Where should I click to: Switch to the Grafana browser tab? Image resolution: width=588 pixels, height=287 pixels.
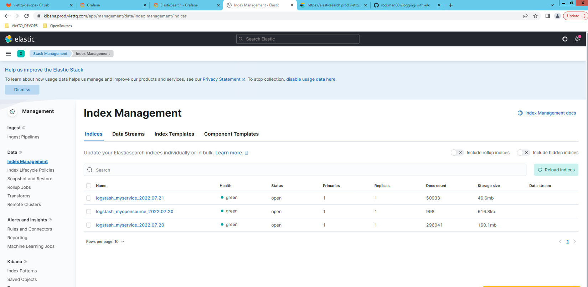click(113, 5)
